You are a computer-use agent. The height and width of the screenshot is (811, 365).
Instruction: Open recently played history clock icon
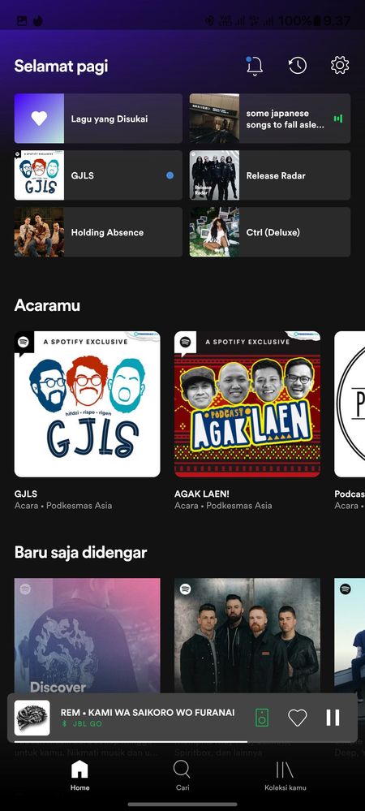point(298,65)
